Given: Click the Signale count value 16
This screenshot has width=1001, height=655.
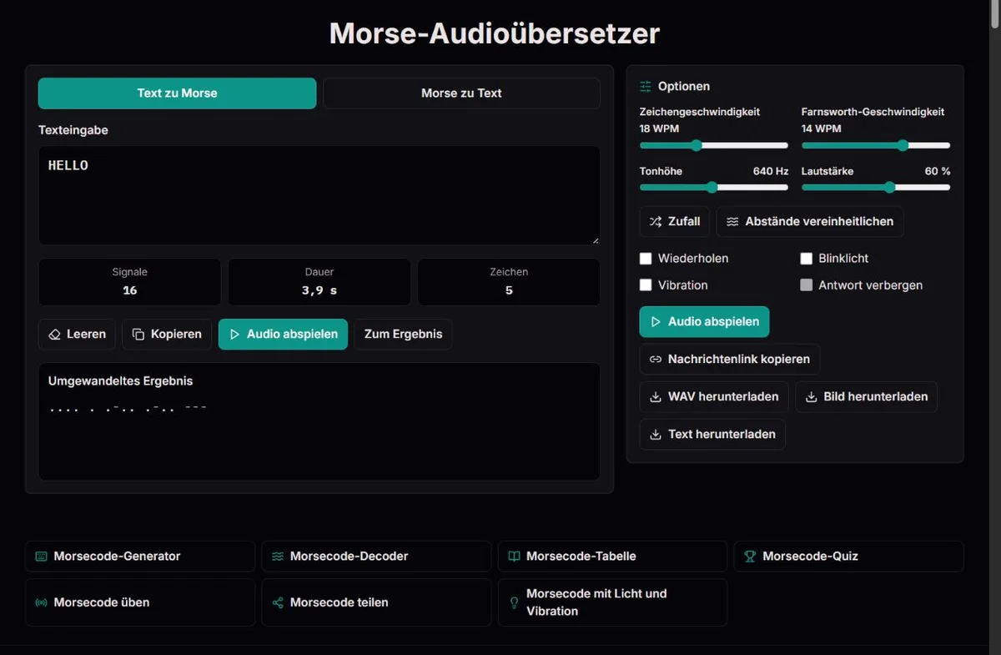Looking at the screenshot, I should [129, 290].
